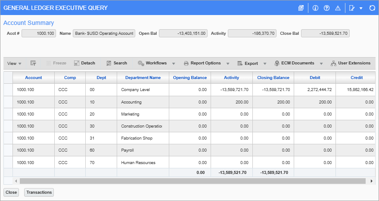This screenshot has width=379, height=201.
Task: Click the Close Bal field
Action: (x=325, y=33)
